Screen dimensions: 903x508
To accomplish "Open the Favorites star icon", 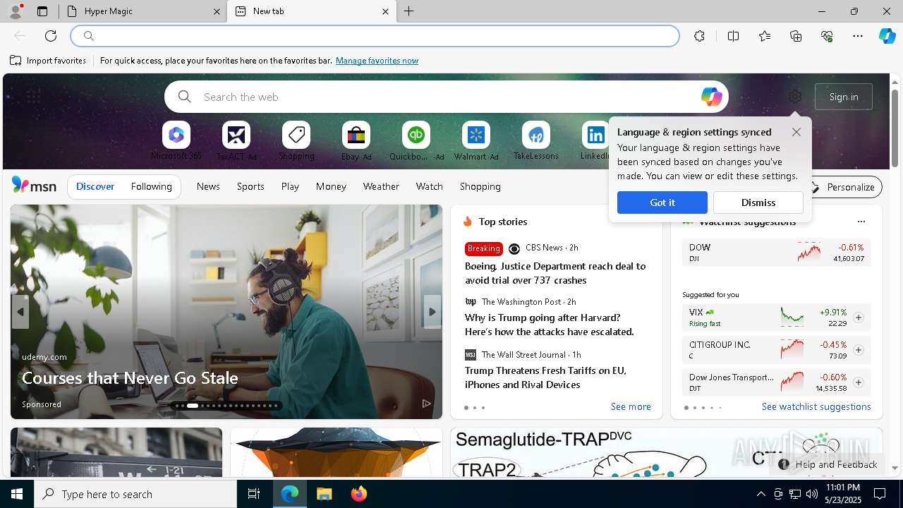I will click(765, 36).
